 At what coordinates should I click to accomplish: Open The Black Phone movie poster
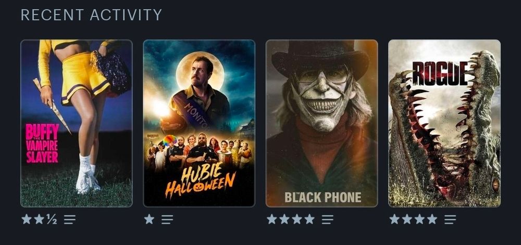pos(321,124)
